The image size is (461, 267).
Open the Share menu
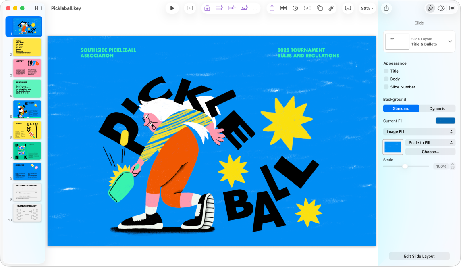coord(386,8)
